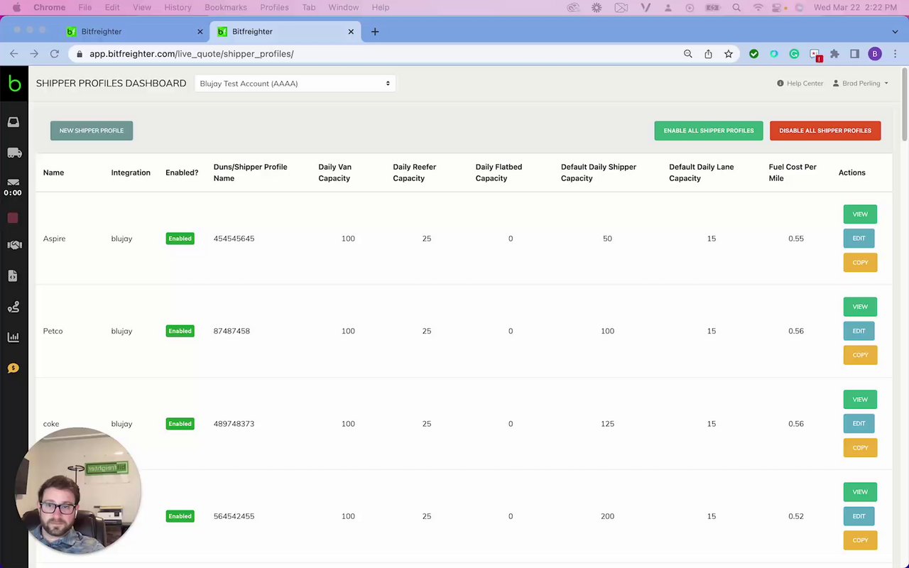
Task: View the coke shipper profile
Action: click(860, 400)
